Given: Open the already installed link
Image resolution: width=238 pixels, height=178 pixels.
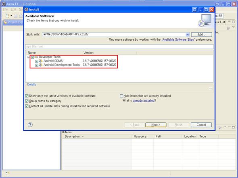Looking at the screenshot, I should 144,100.
